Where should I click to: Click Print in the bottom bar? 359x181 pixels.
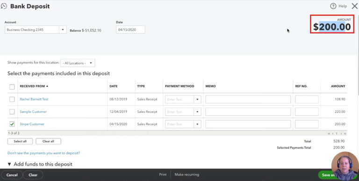[163, 174]
